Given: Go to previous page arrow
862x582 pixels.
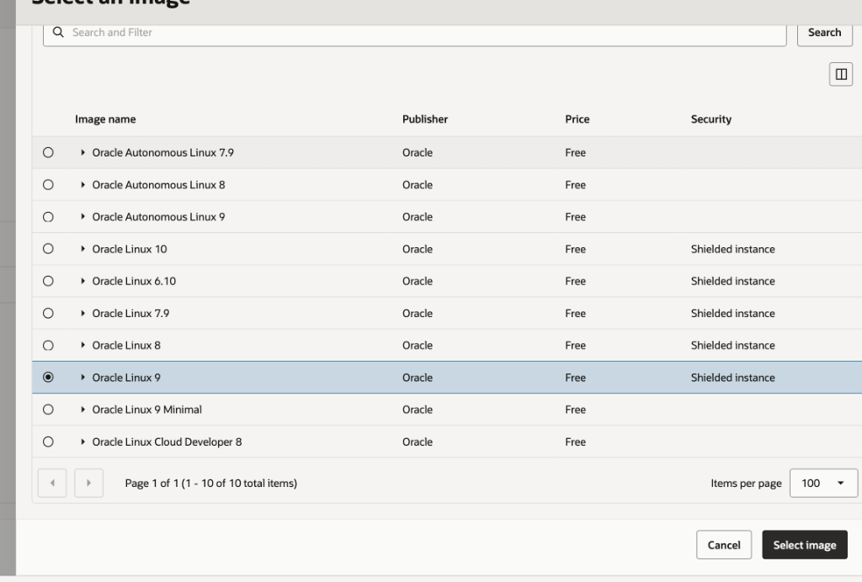Looking at the screenshot, I should tap(52, 484).
